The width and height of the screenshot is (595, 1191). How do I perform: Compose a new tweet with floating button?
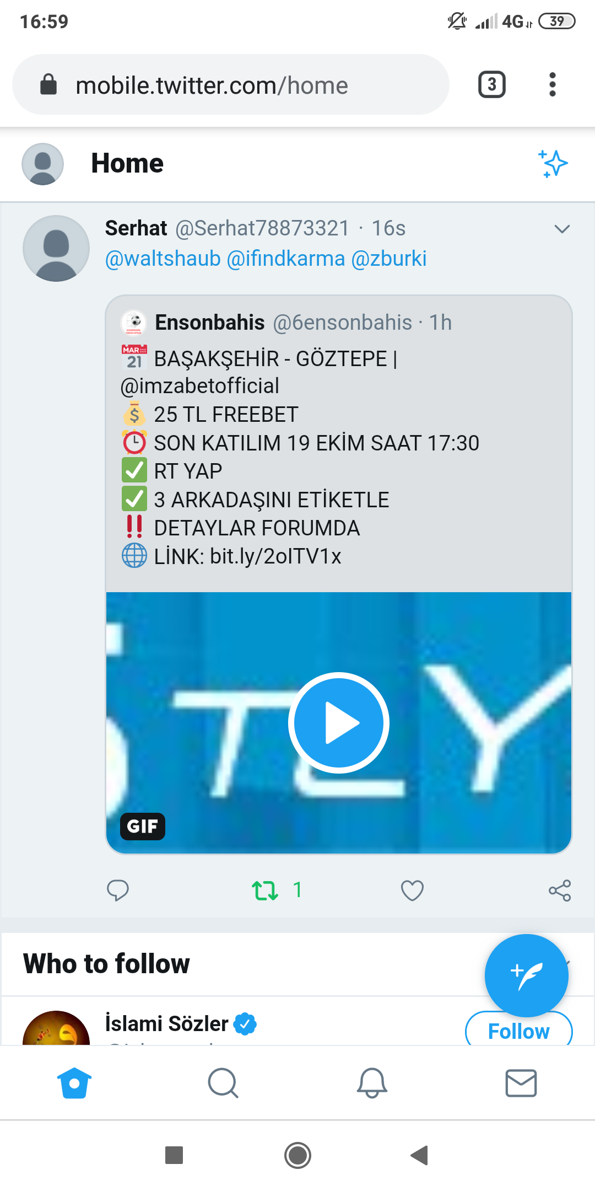526,975
